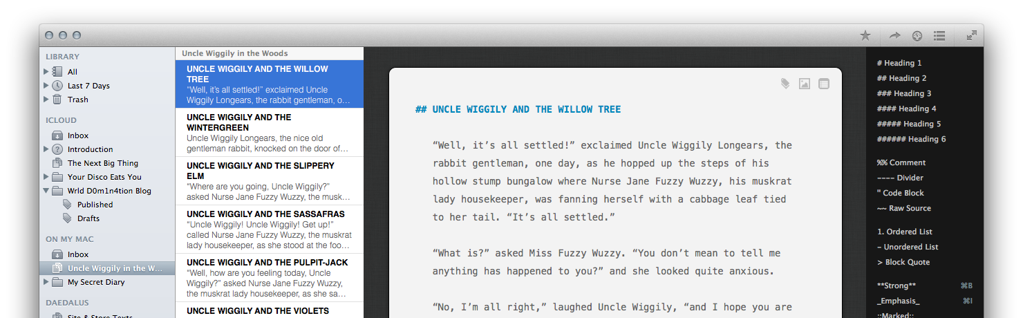The image size is (1023, 318).
Task: Insert ##### Heading 5 markup
Action: point(909,124)
